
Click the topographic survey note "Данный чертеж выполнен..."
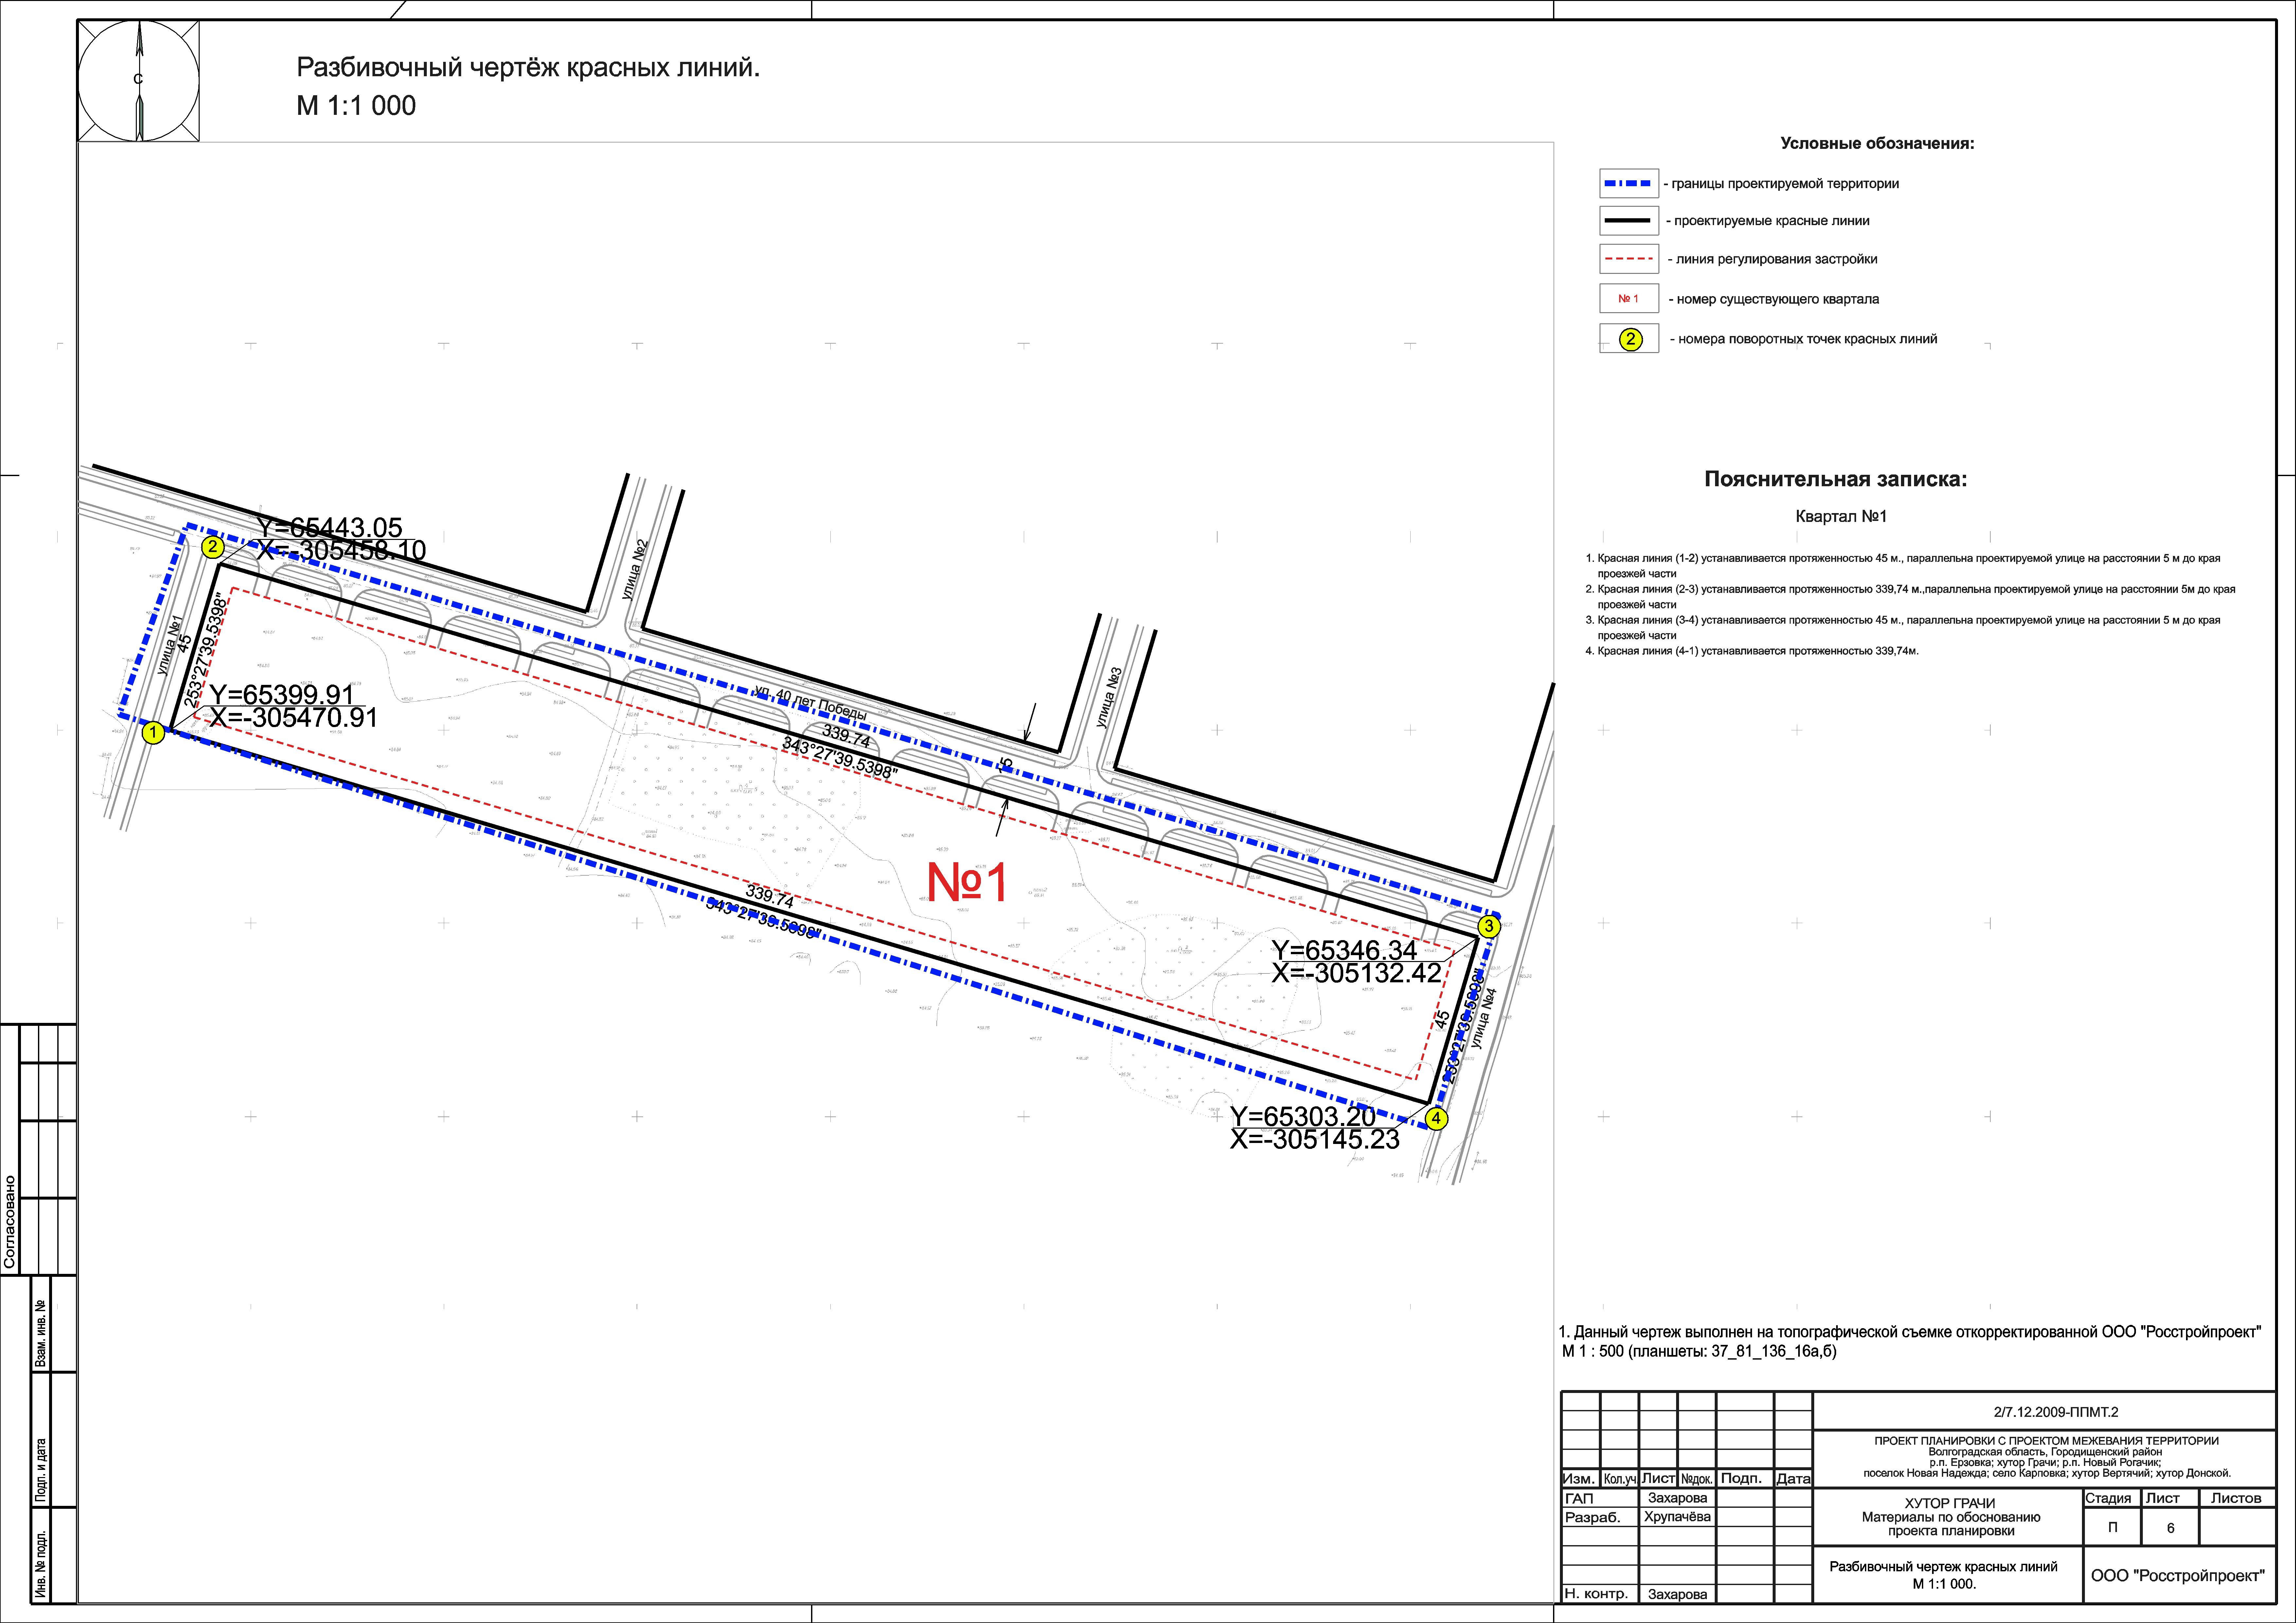[1910, 1342]
